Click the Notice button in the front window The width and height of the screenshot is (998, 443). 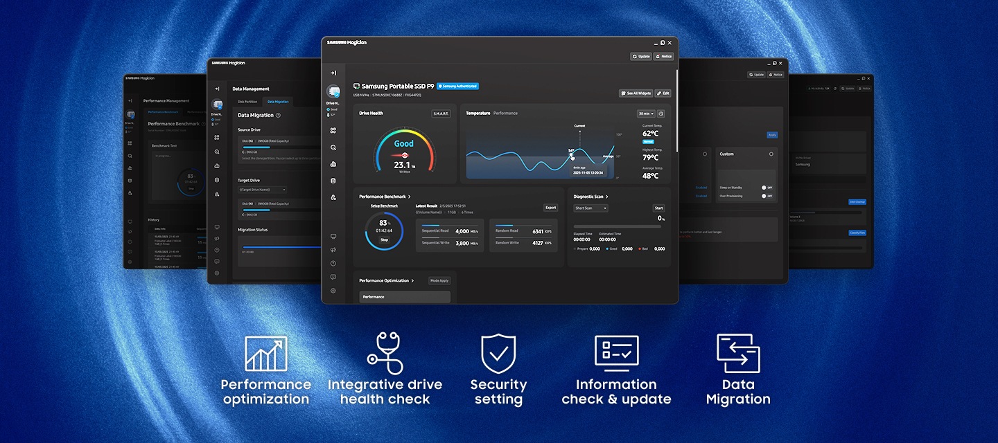663,56
